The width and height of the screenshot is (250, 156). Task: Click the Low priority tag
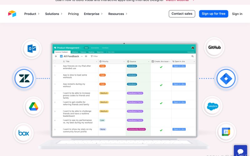pos(102,120)
